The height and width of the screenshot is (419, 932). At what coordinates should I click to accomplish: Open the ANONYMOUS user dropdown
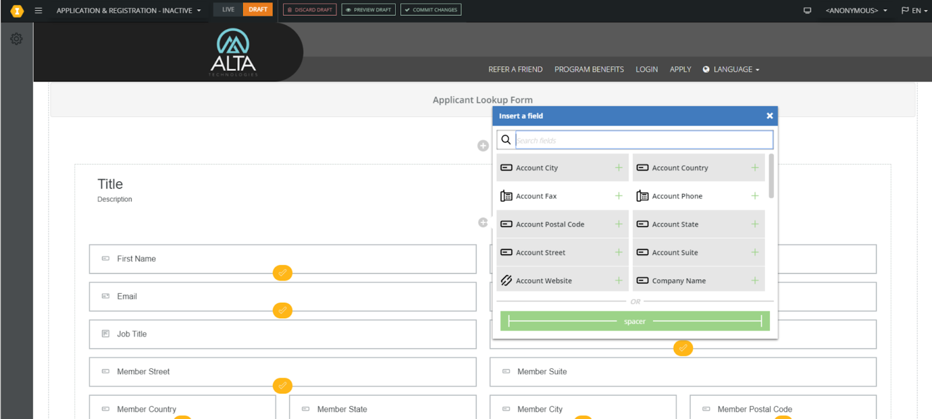tap(856, 10)
